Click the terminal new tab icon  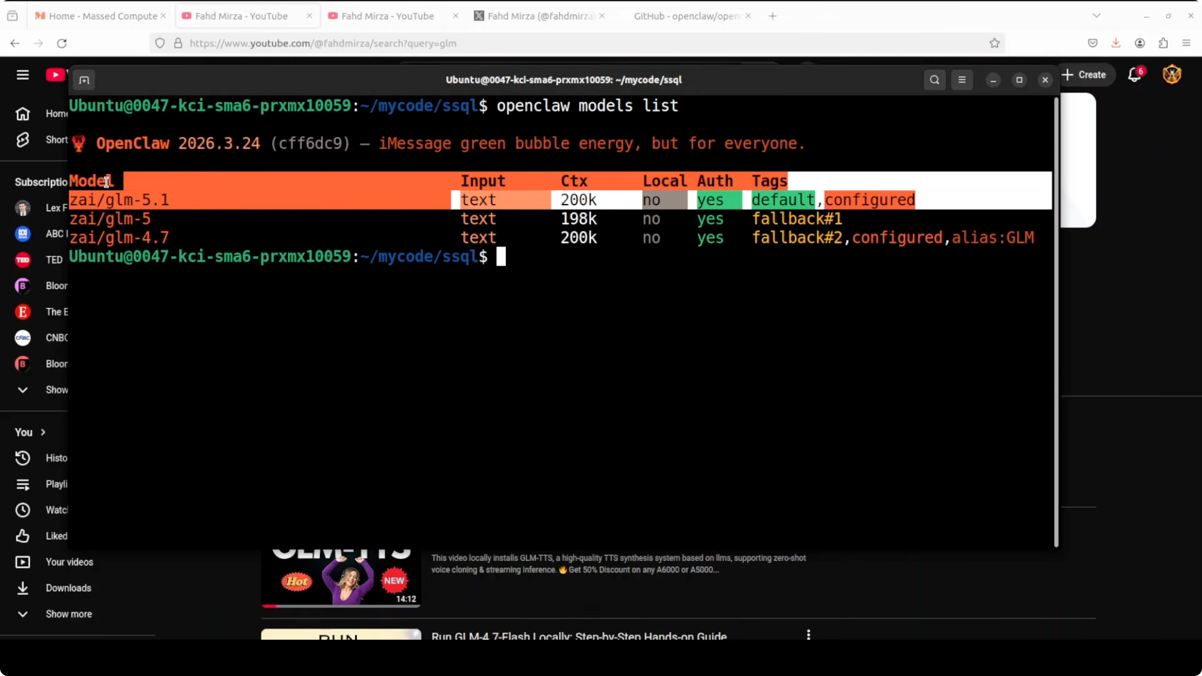(x=84, y=80)
